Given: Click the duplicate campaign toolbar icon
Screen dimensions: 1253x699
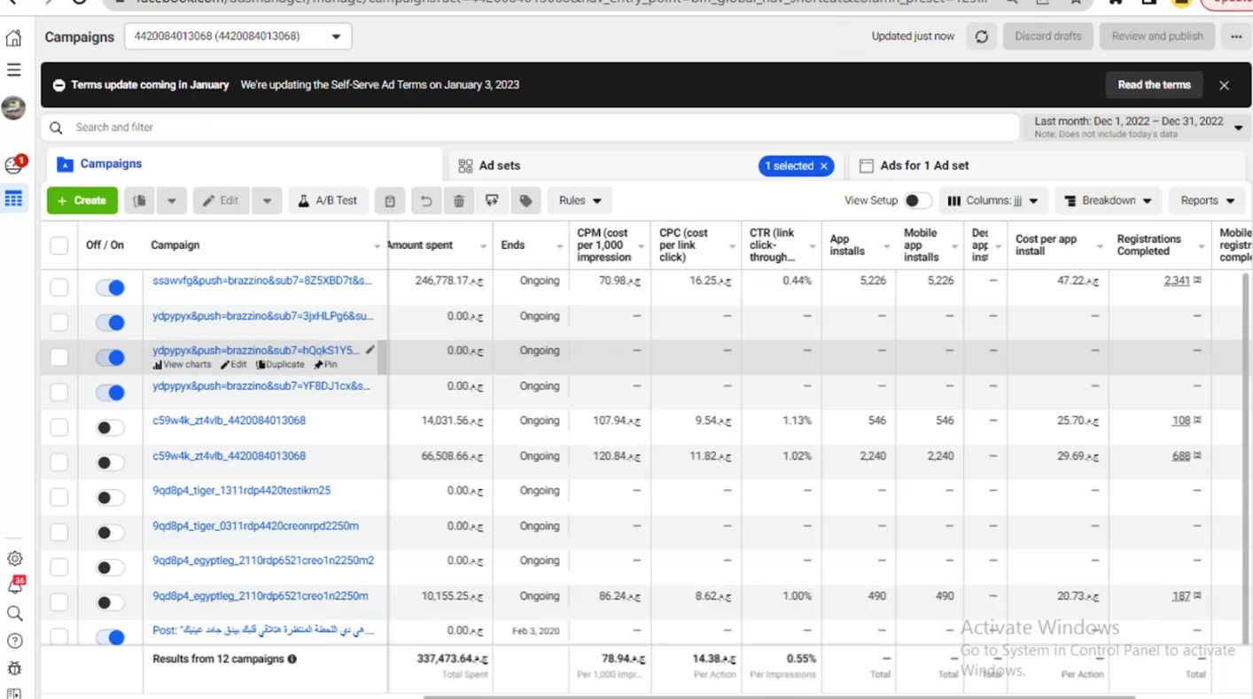Looking at the screenshot, I should pyautogui.click(x=139, y=200).
